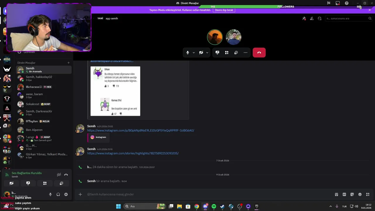The image size is (375, 211).
Task: Open Epic Games from taskbar
Action: [257, 206]
